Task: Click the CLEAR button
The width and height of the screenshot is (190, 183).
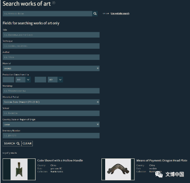Action: point(27,144)
